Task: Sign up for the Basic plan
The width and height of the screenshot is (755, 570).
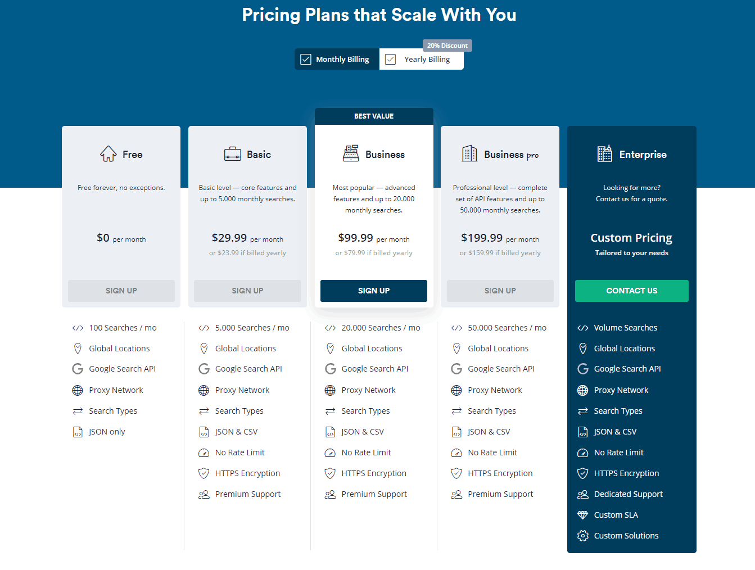Action: tap(247, 291)
